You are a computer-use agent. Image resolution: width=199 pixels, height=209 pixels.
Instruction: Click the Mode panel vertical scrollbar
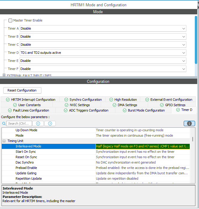(x=196, y=40)
